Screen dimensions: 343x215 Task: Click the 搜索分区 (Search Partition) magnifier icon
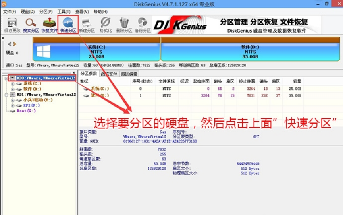[31, 24]
